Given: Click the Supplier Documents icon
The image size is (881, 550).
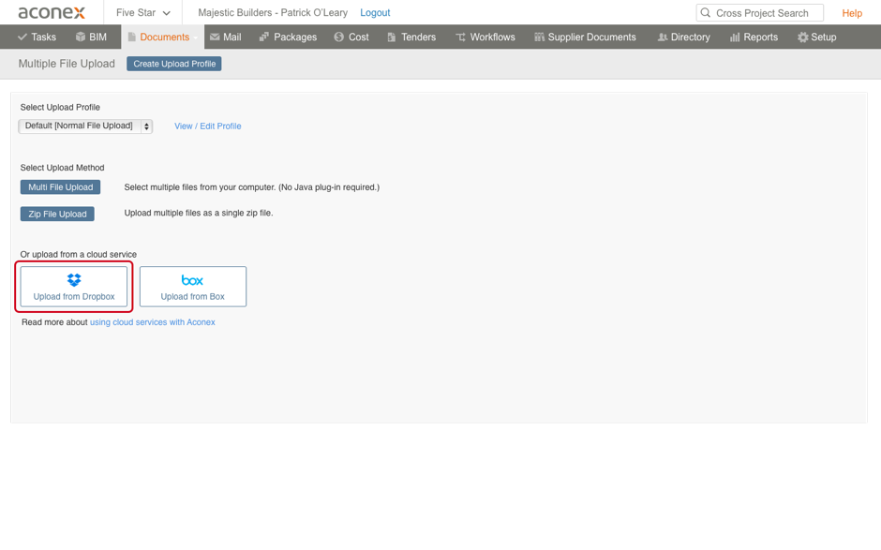Looking at the screenshot, I should pos(540,37).
